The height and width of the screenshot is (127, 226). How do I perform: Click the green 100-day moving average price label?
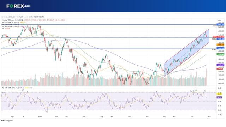220,54
